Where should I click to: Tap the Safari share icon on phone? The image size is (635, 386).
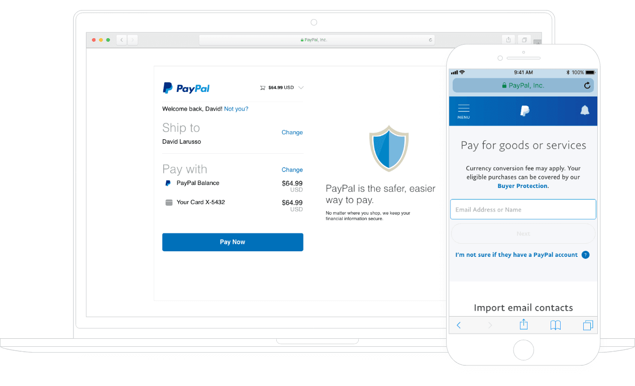click(x=523, y=325)
